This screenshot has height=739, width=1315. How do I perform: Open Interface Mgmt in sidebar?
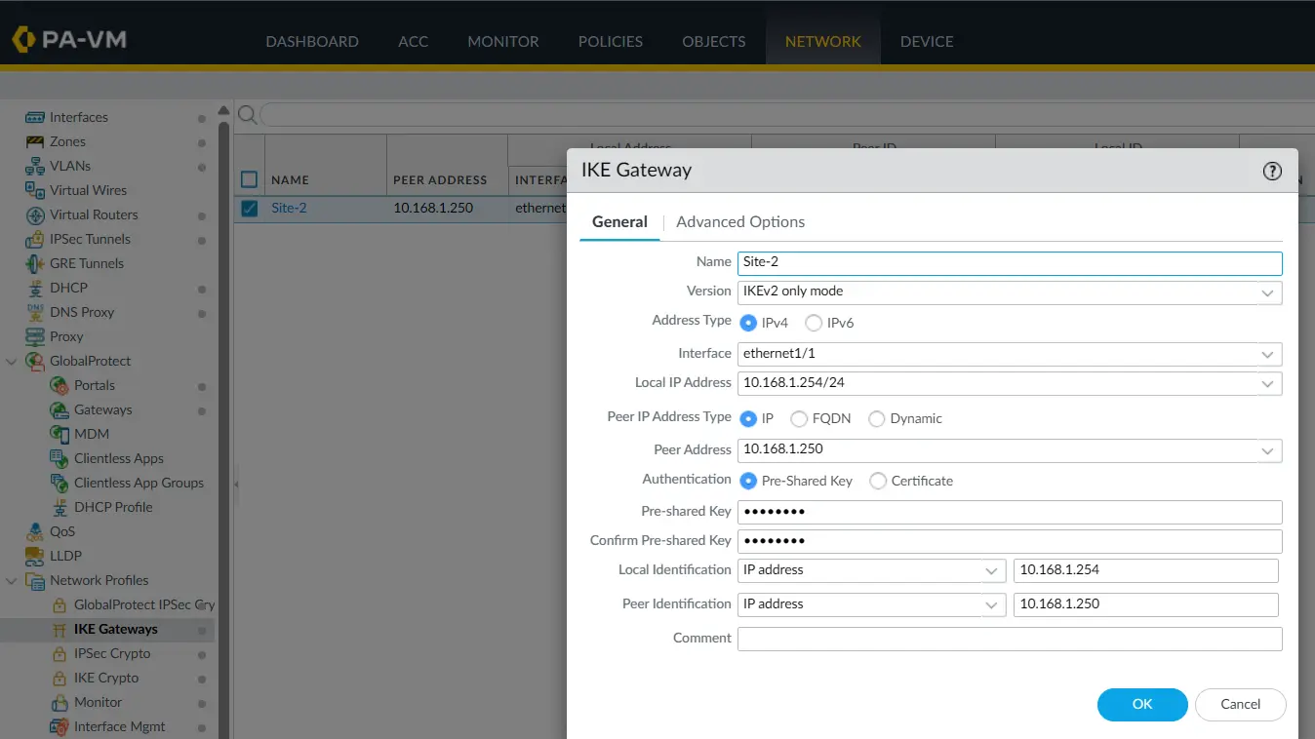coord(120,726)
